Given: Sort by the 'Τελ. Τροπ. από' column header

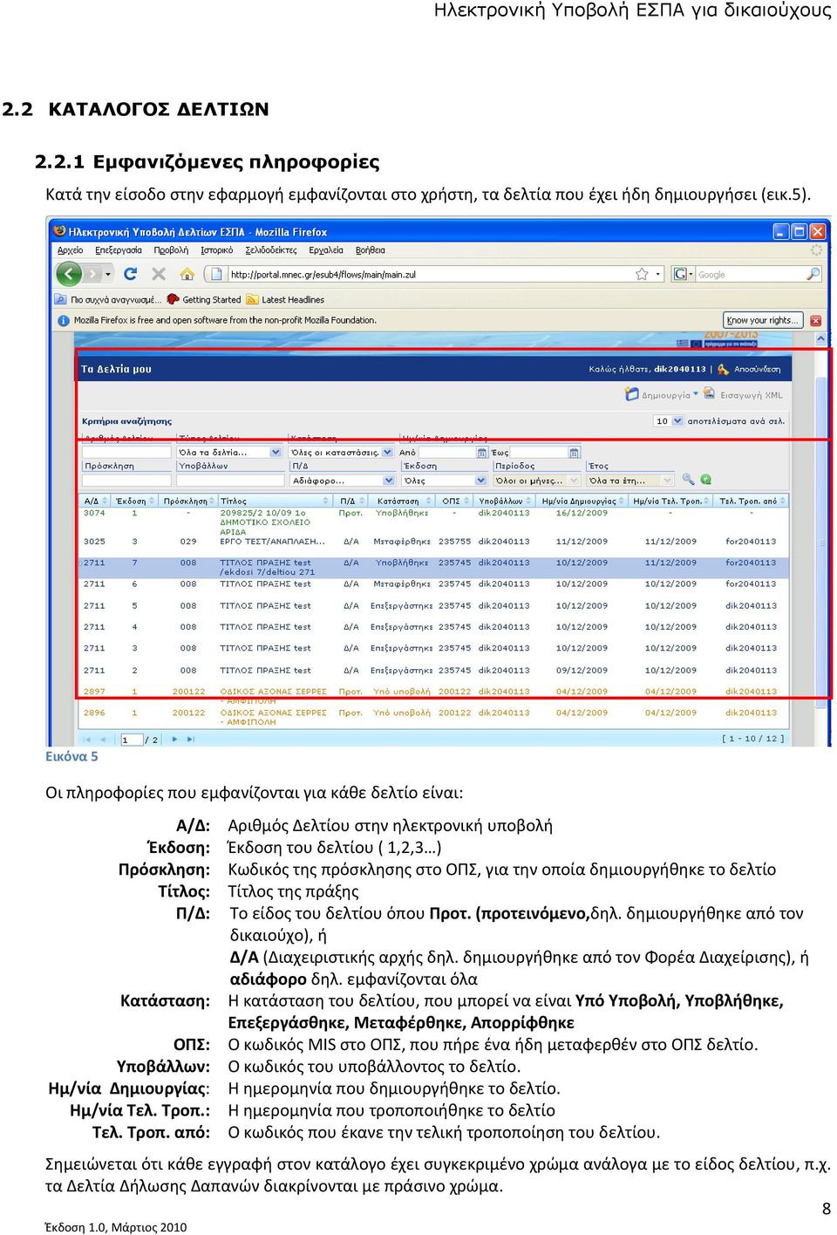Looking at the screenshot, I should pos(752,502).
